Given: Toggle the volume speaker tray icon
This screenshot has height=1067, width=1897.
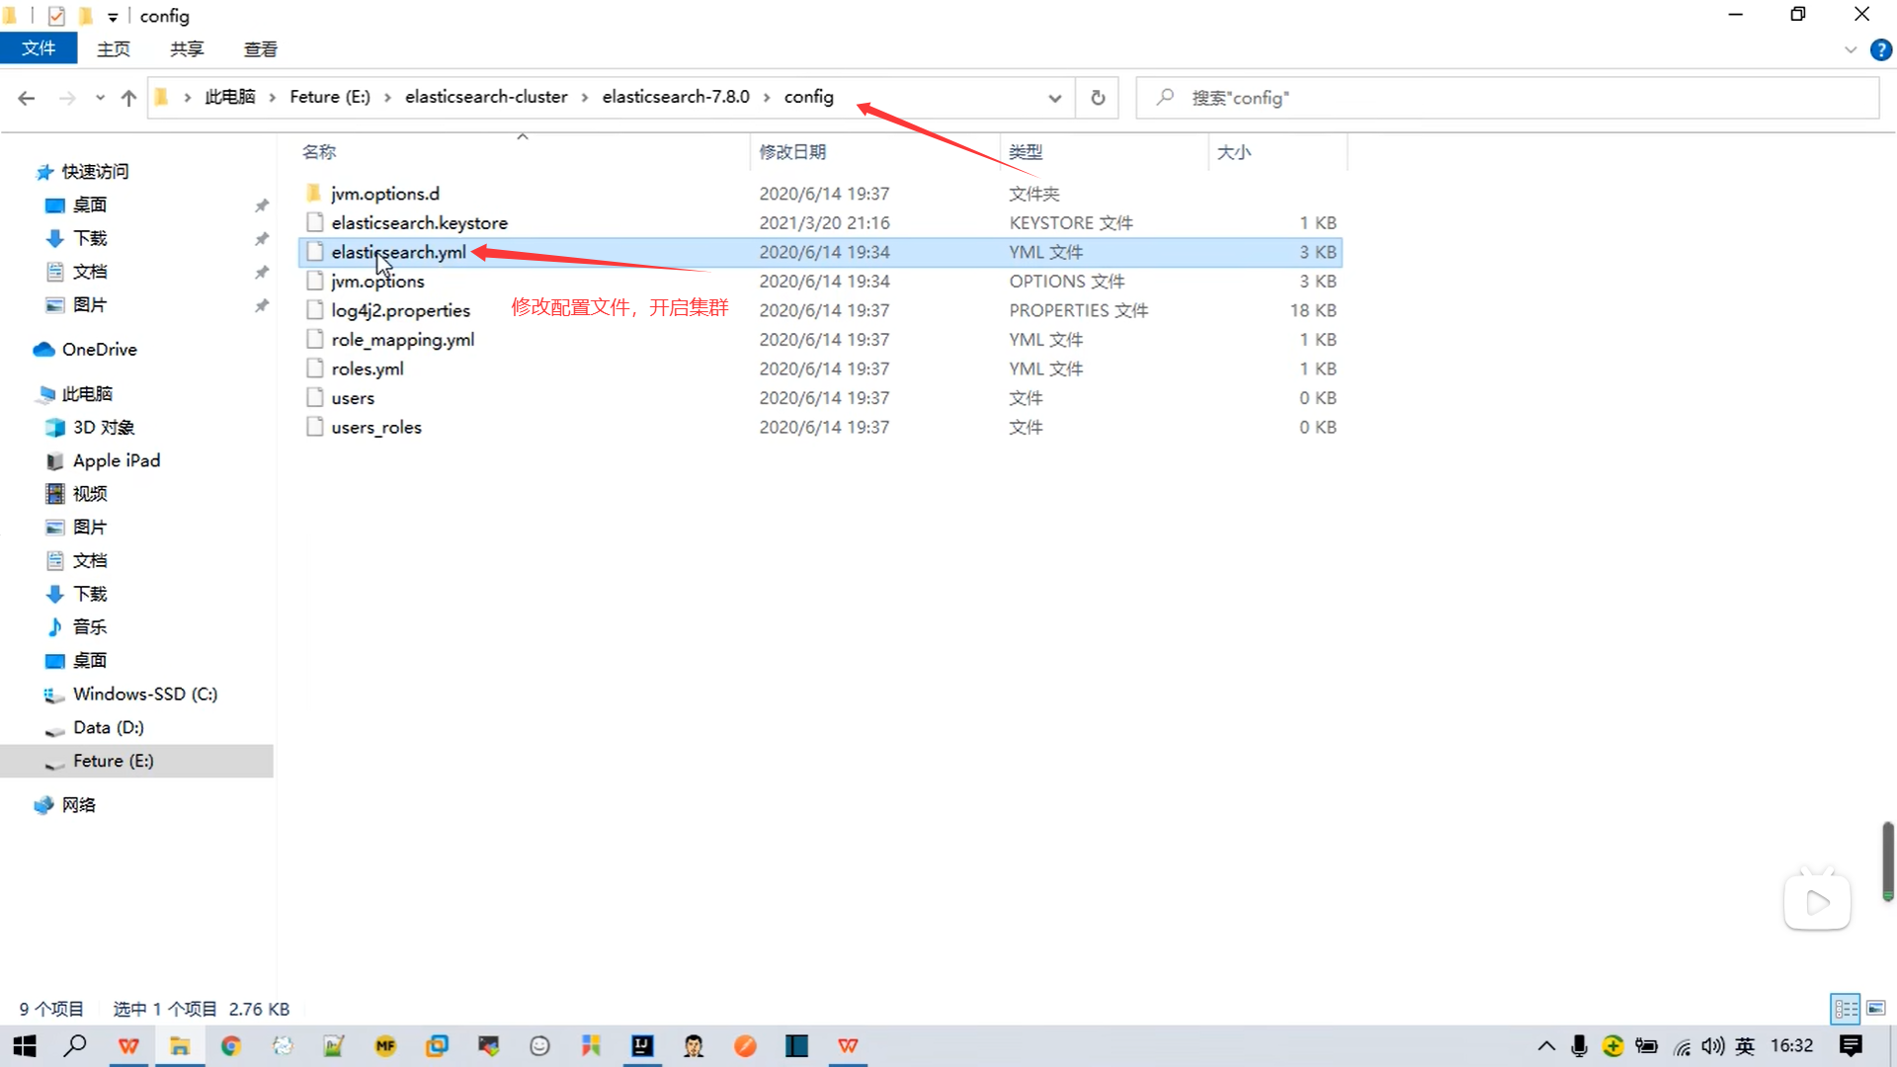Looking at the screenshot, I should pos(1713,1045).
